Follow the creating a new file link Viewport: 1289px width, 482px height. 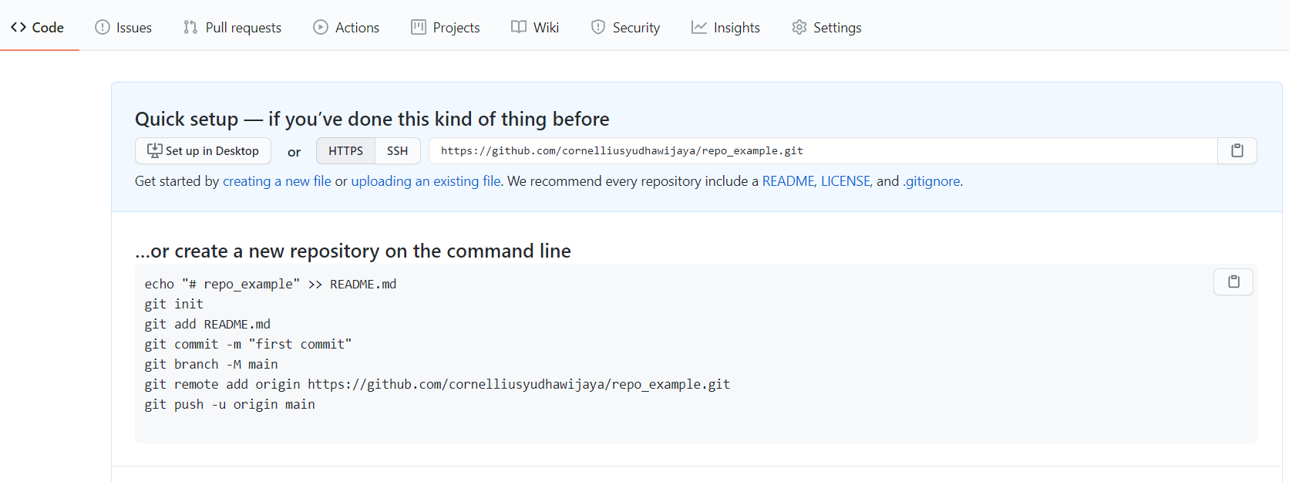[x=277, y=181]
